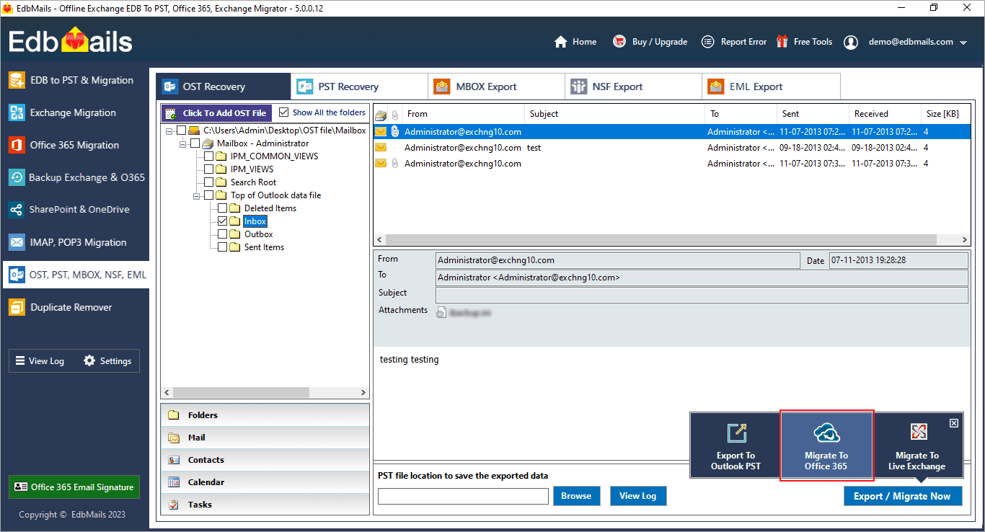Screen dimensions: 985x532
Task: Click Settings gear icon
Action: [x=89, y=360]
